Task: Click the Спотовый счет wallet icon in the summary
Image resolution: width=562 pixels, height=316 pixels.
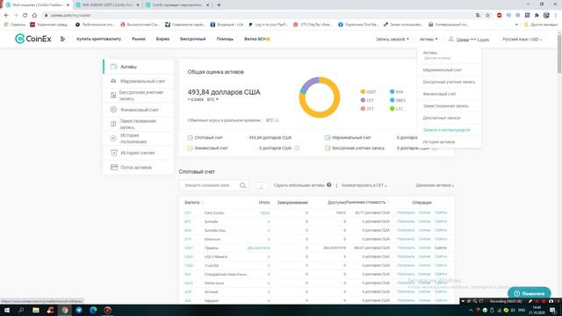Action: [190, 138]
